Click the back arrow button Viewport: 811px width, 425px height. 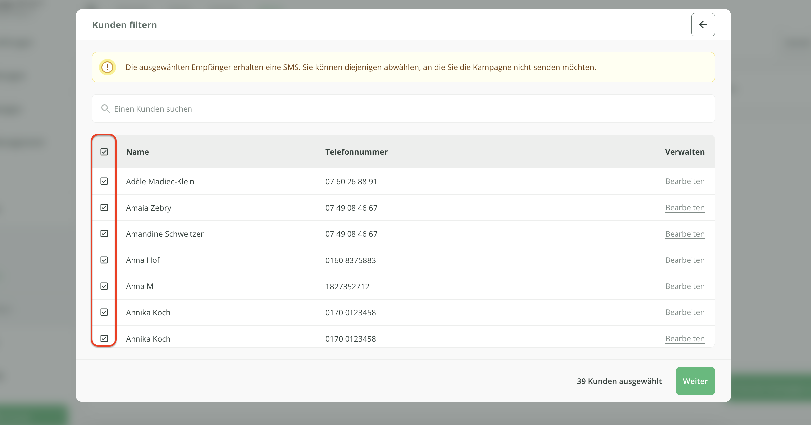(703, 25)
